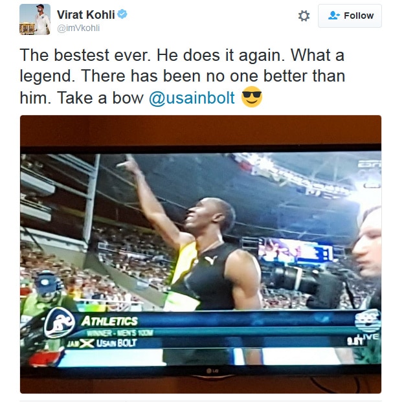Click the Winner - Men's 100m caption
This screenshot has width=404, height=402.
[x=120, y=333]
